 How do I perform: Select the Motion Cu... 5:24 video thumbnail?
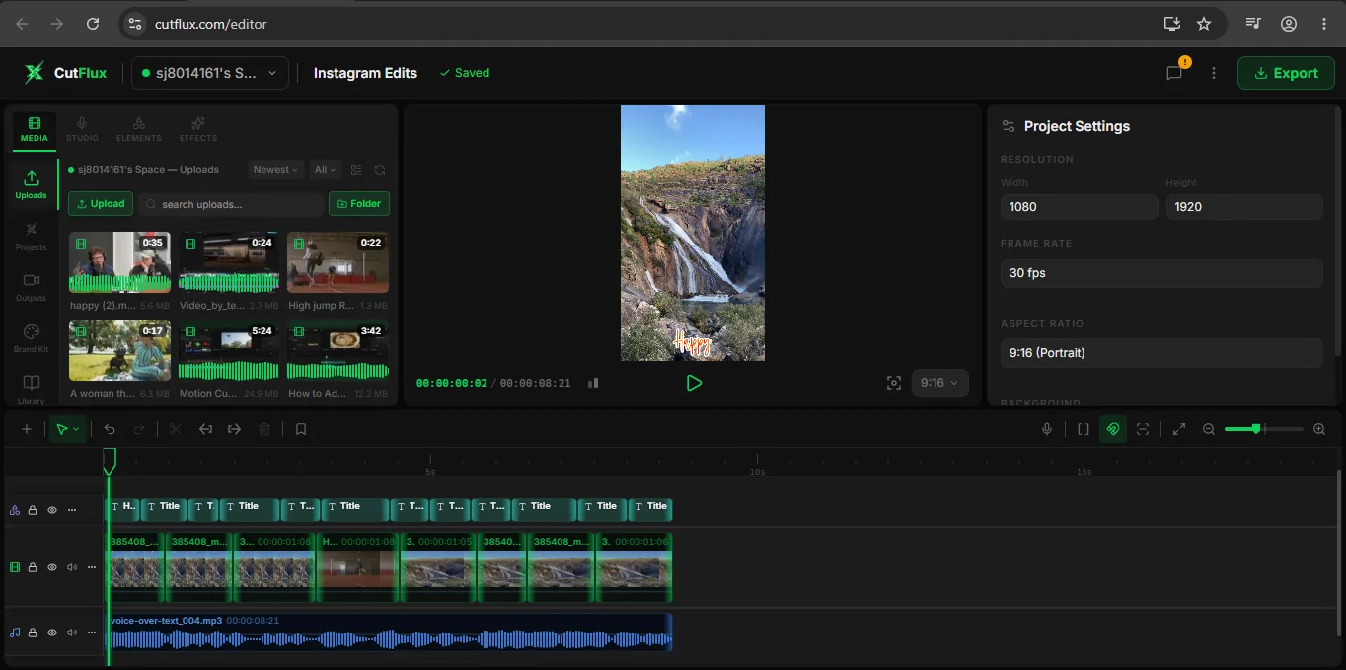229,350
